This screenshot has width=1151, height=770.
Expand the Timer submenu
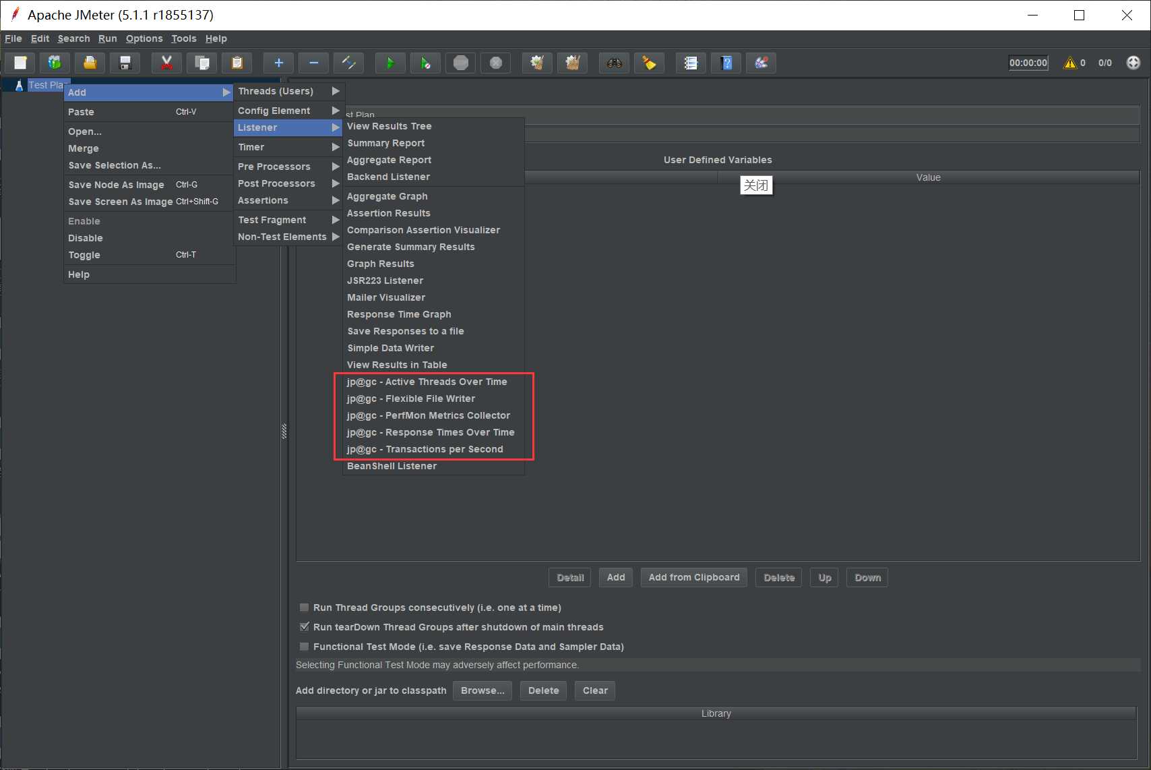click(x=288, y=147)
